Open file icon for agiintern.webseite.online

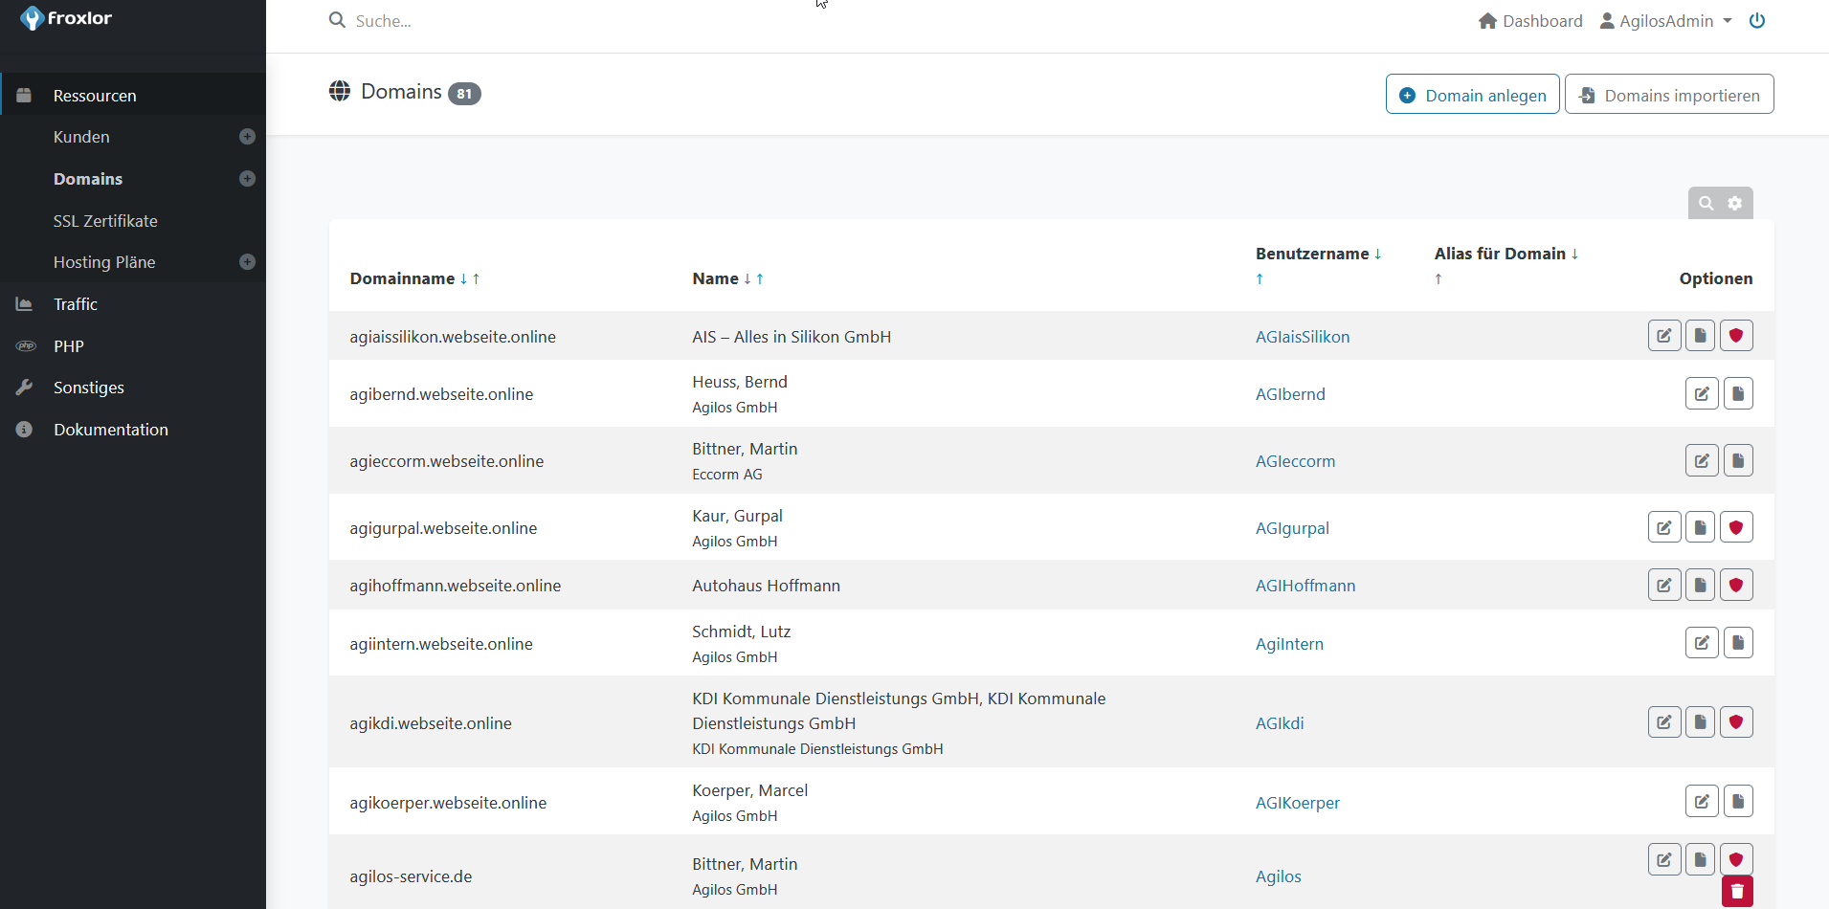point(1738,643)
